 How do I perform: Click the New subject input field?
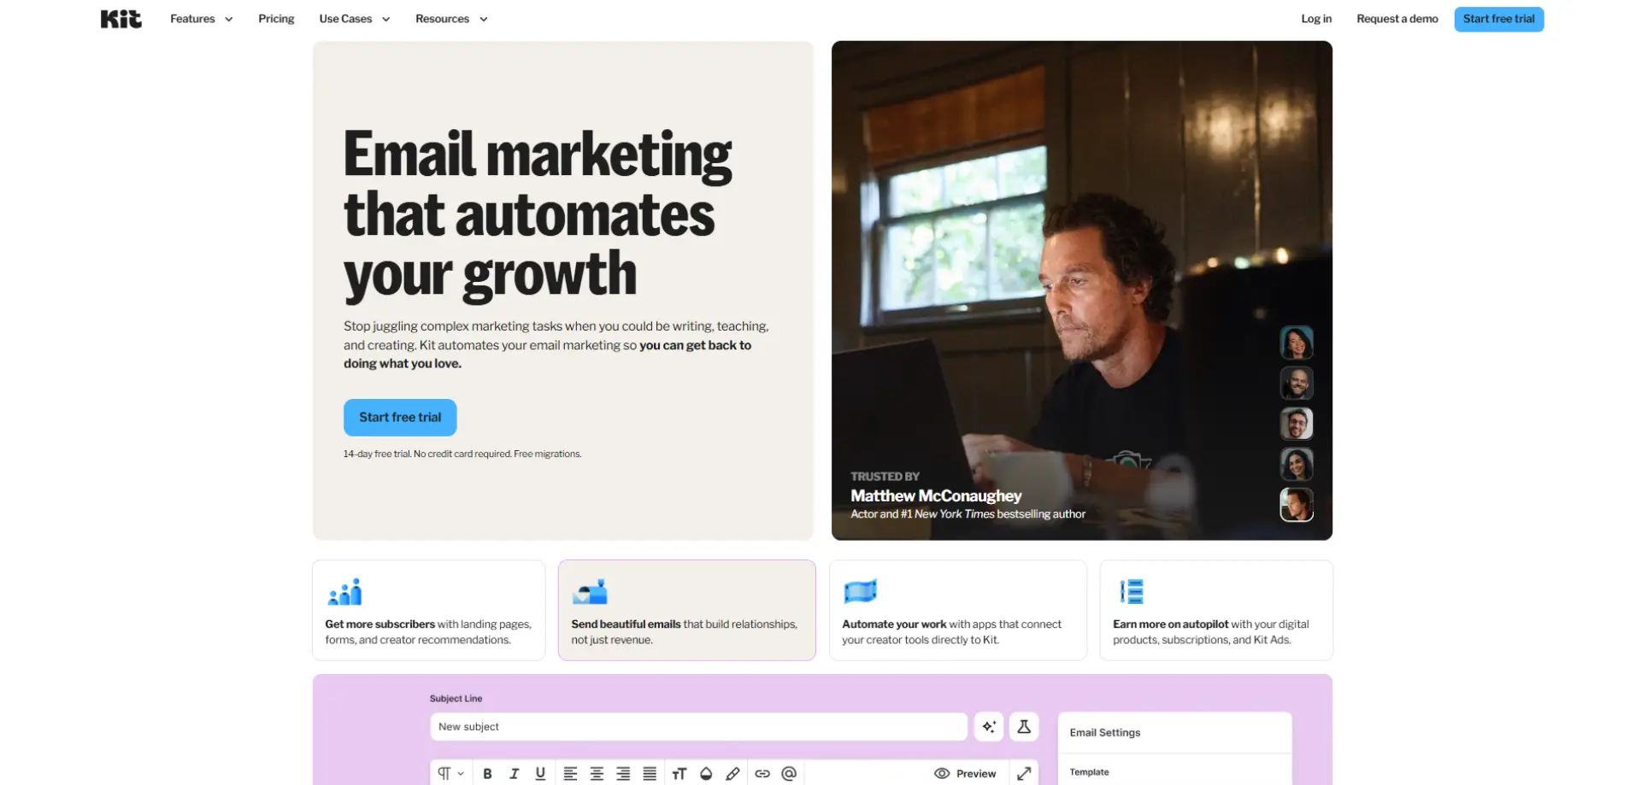click(x=698, y=727)
